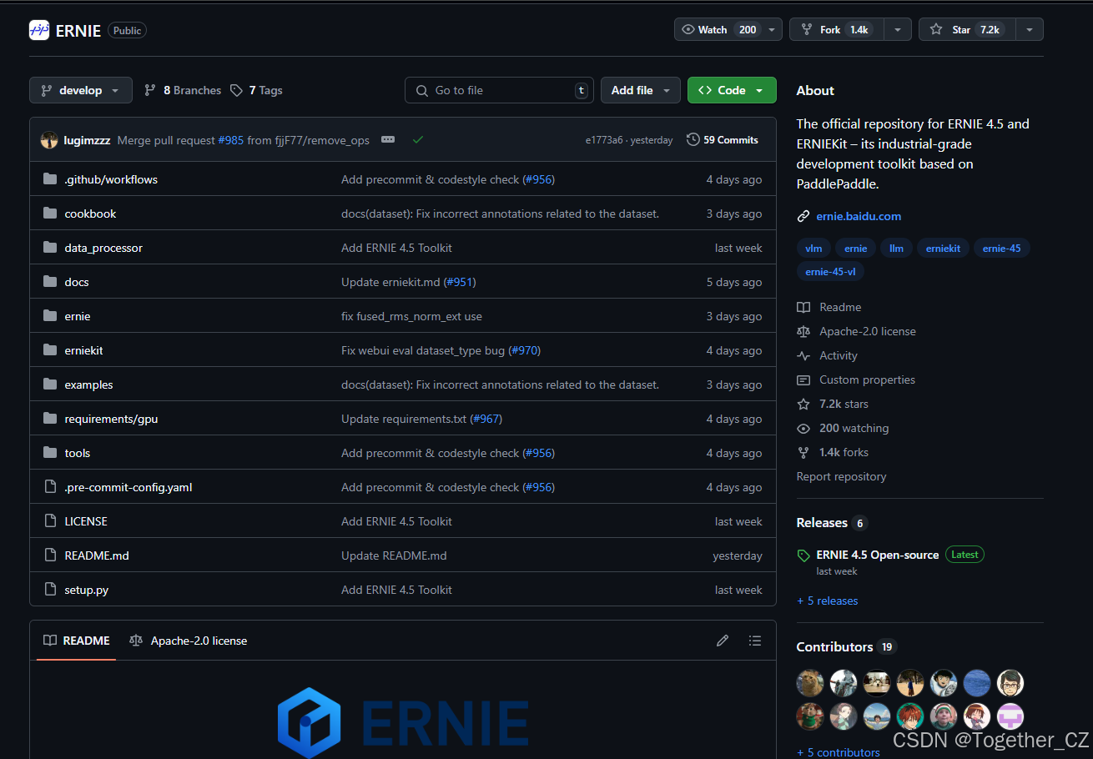Open the tools folder
Viewport: 1093px width, 759px height.
coord(78,453)
